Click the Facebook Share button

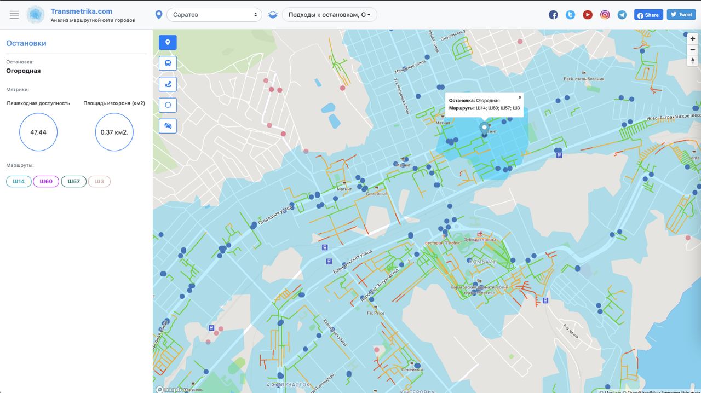648,15
